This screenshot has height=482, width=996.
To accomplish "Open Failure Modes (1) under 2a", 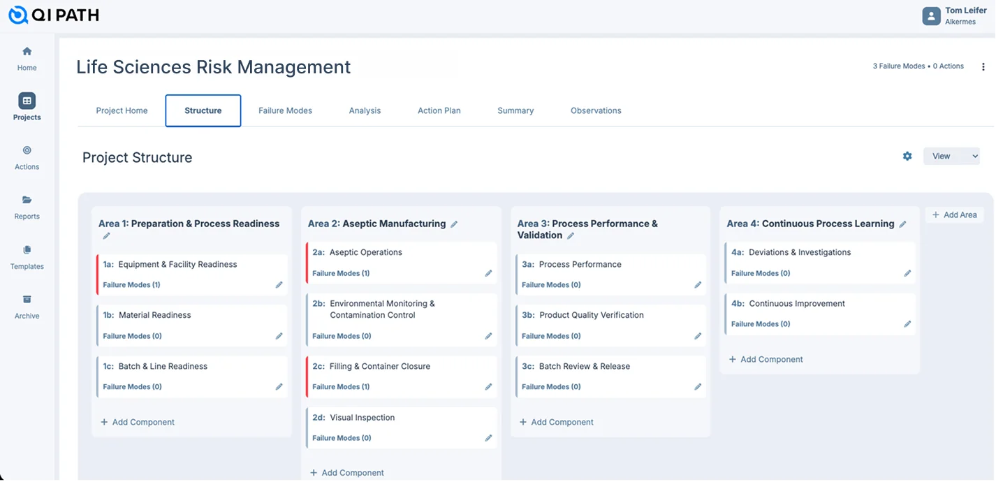I will tap(341, 273).
